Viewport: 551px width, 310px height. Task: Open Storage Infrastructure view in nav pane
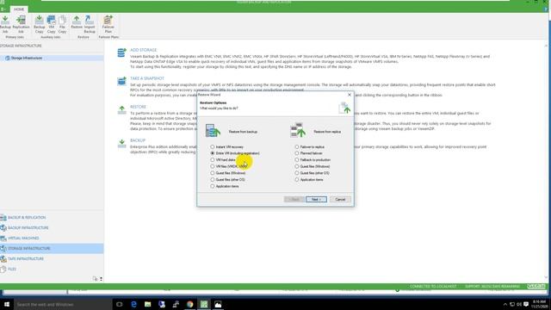click(52, 249)
